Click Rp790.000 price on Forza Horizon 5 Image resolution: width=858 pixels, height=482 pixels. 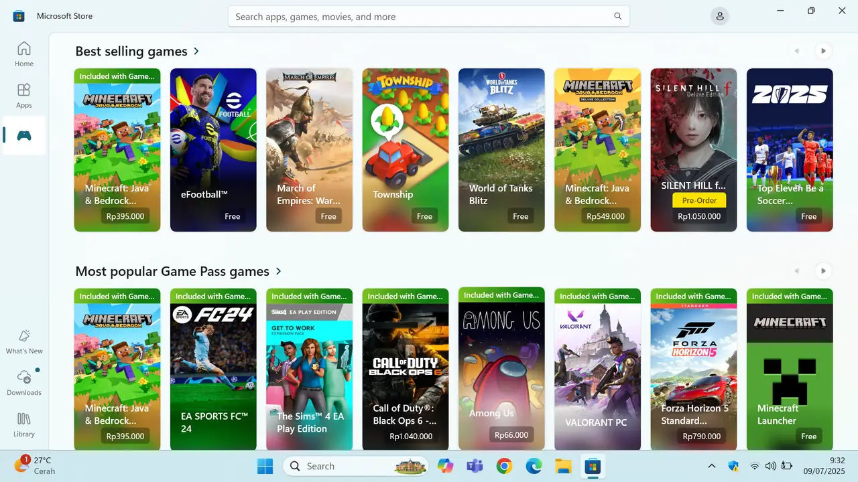pos(702,436)
